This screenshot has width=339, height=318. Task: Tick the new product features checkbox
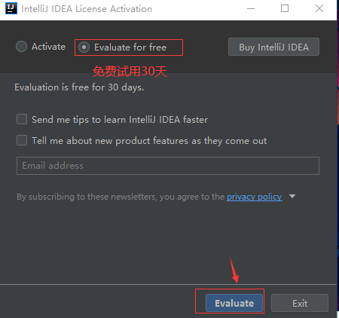pyautogui.click(x=22, y=140)
